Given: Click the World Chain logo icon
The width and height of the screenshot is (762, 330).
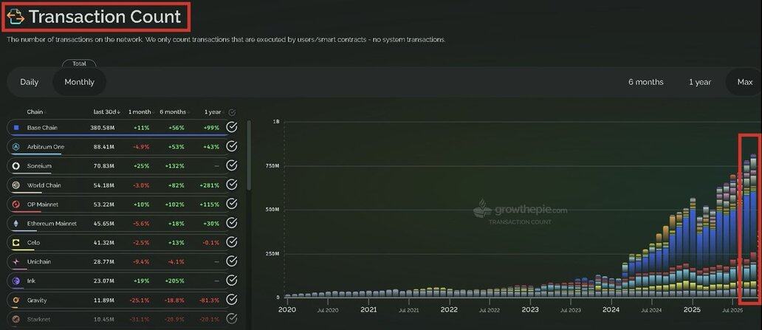Looking at the screenshot, I should tap(16, 185).
